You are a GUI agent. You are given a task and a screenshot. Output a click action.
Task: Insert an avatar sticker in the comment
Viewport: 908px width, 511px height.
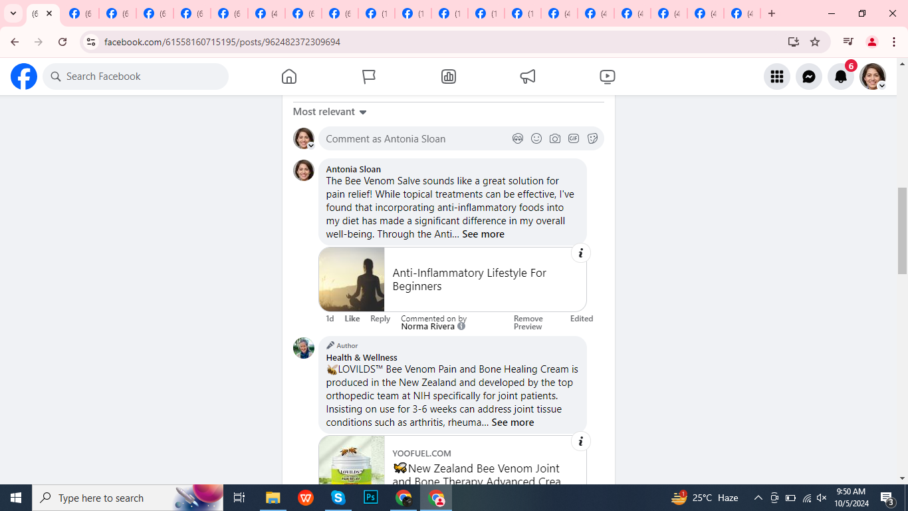pyautogui.click(x=518, y=138)
